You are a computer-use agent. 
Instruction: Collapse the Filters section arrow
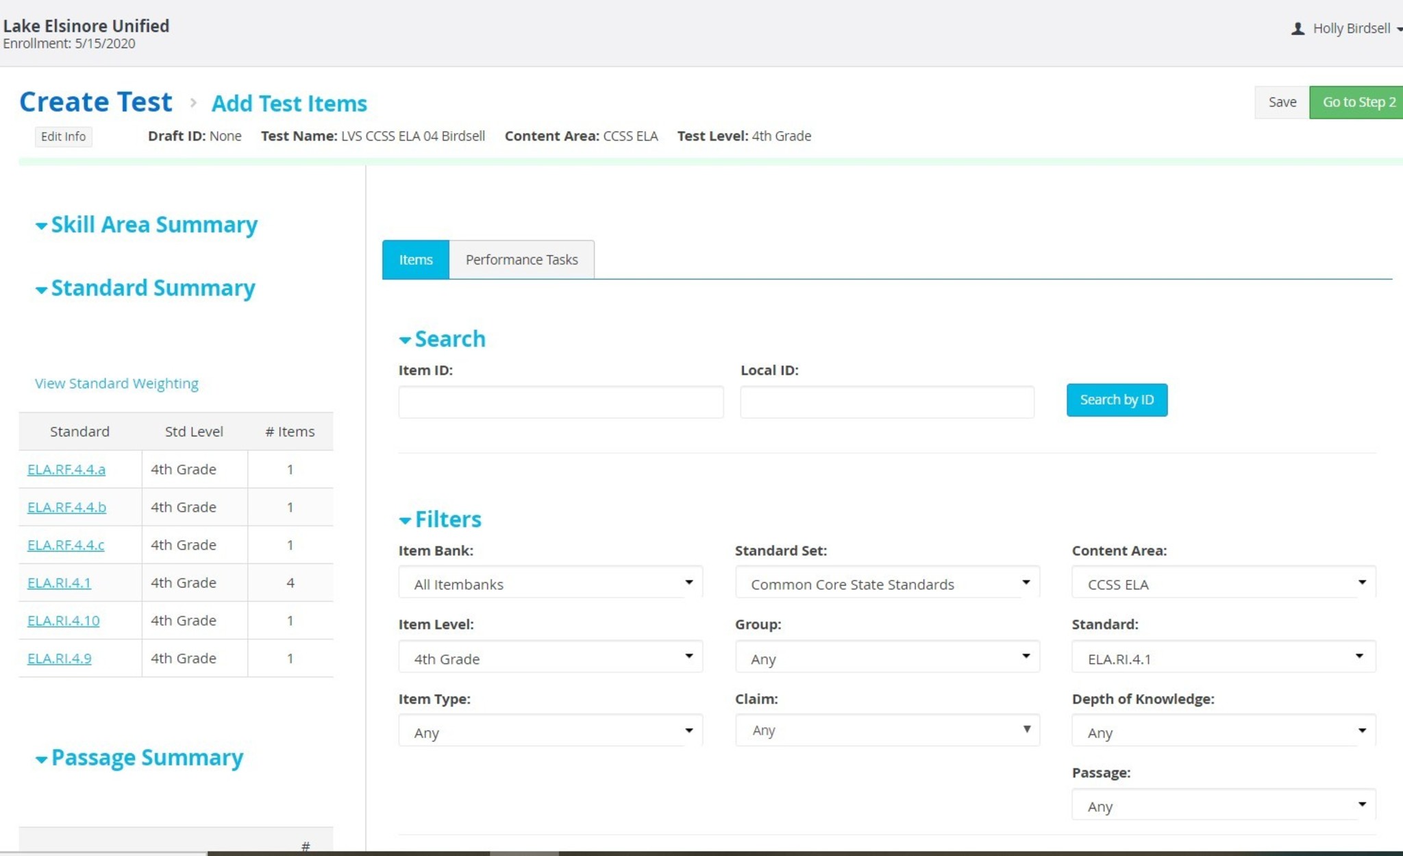(405, 521)
